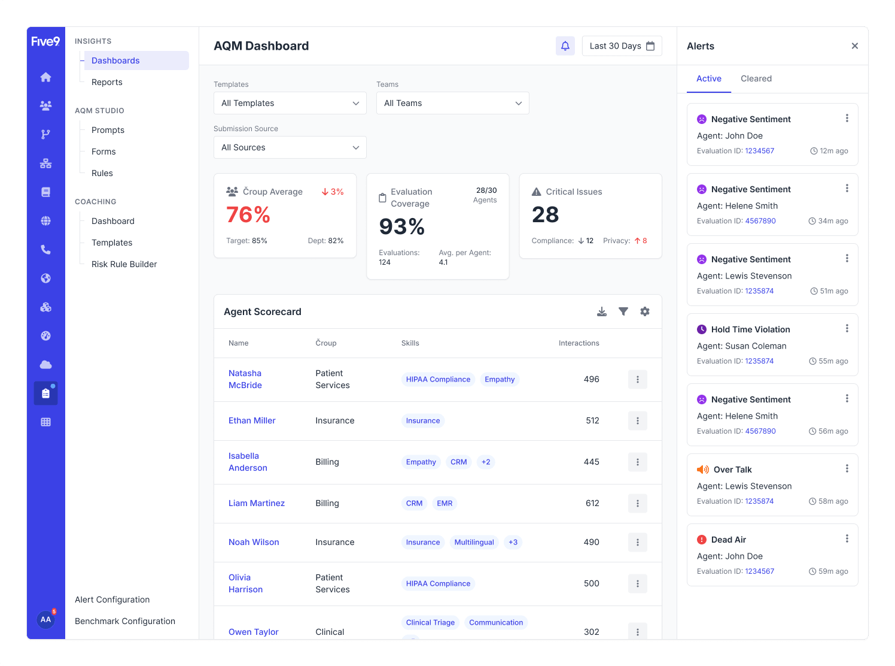Open the All Sources dropdown
The width and height of the screenshot is (895, 666).
290,147
